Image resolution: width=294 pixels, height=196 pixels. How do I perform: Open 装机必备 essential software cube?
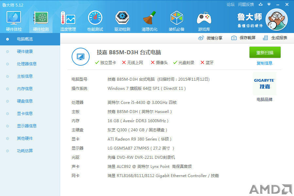click(177, 21)
